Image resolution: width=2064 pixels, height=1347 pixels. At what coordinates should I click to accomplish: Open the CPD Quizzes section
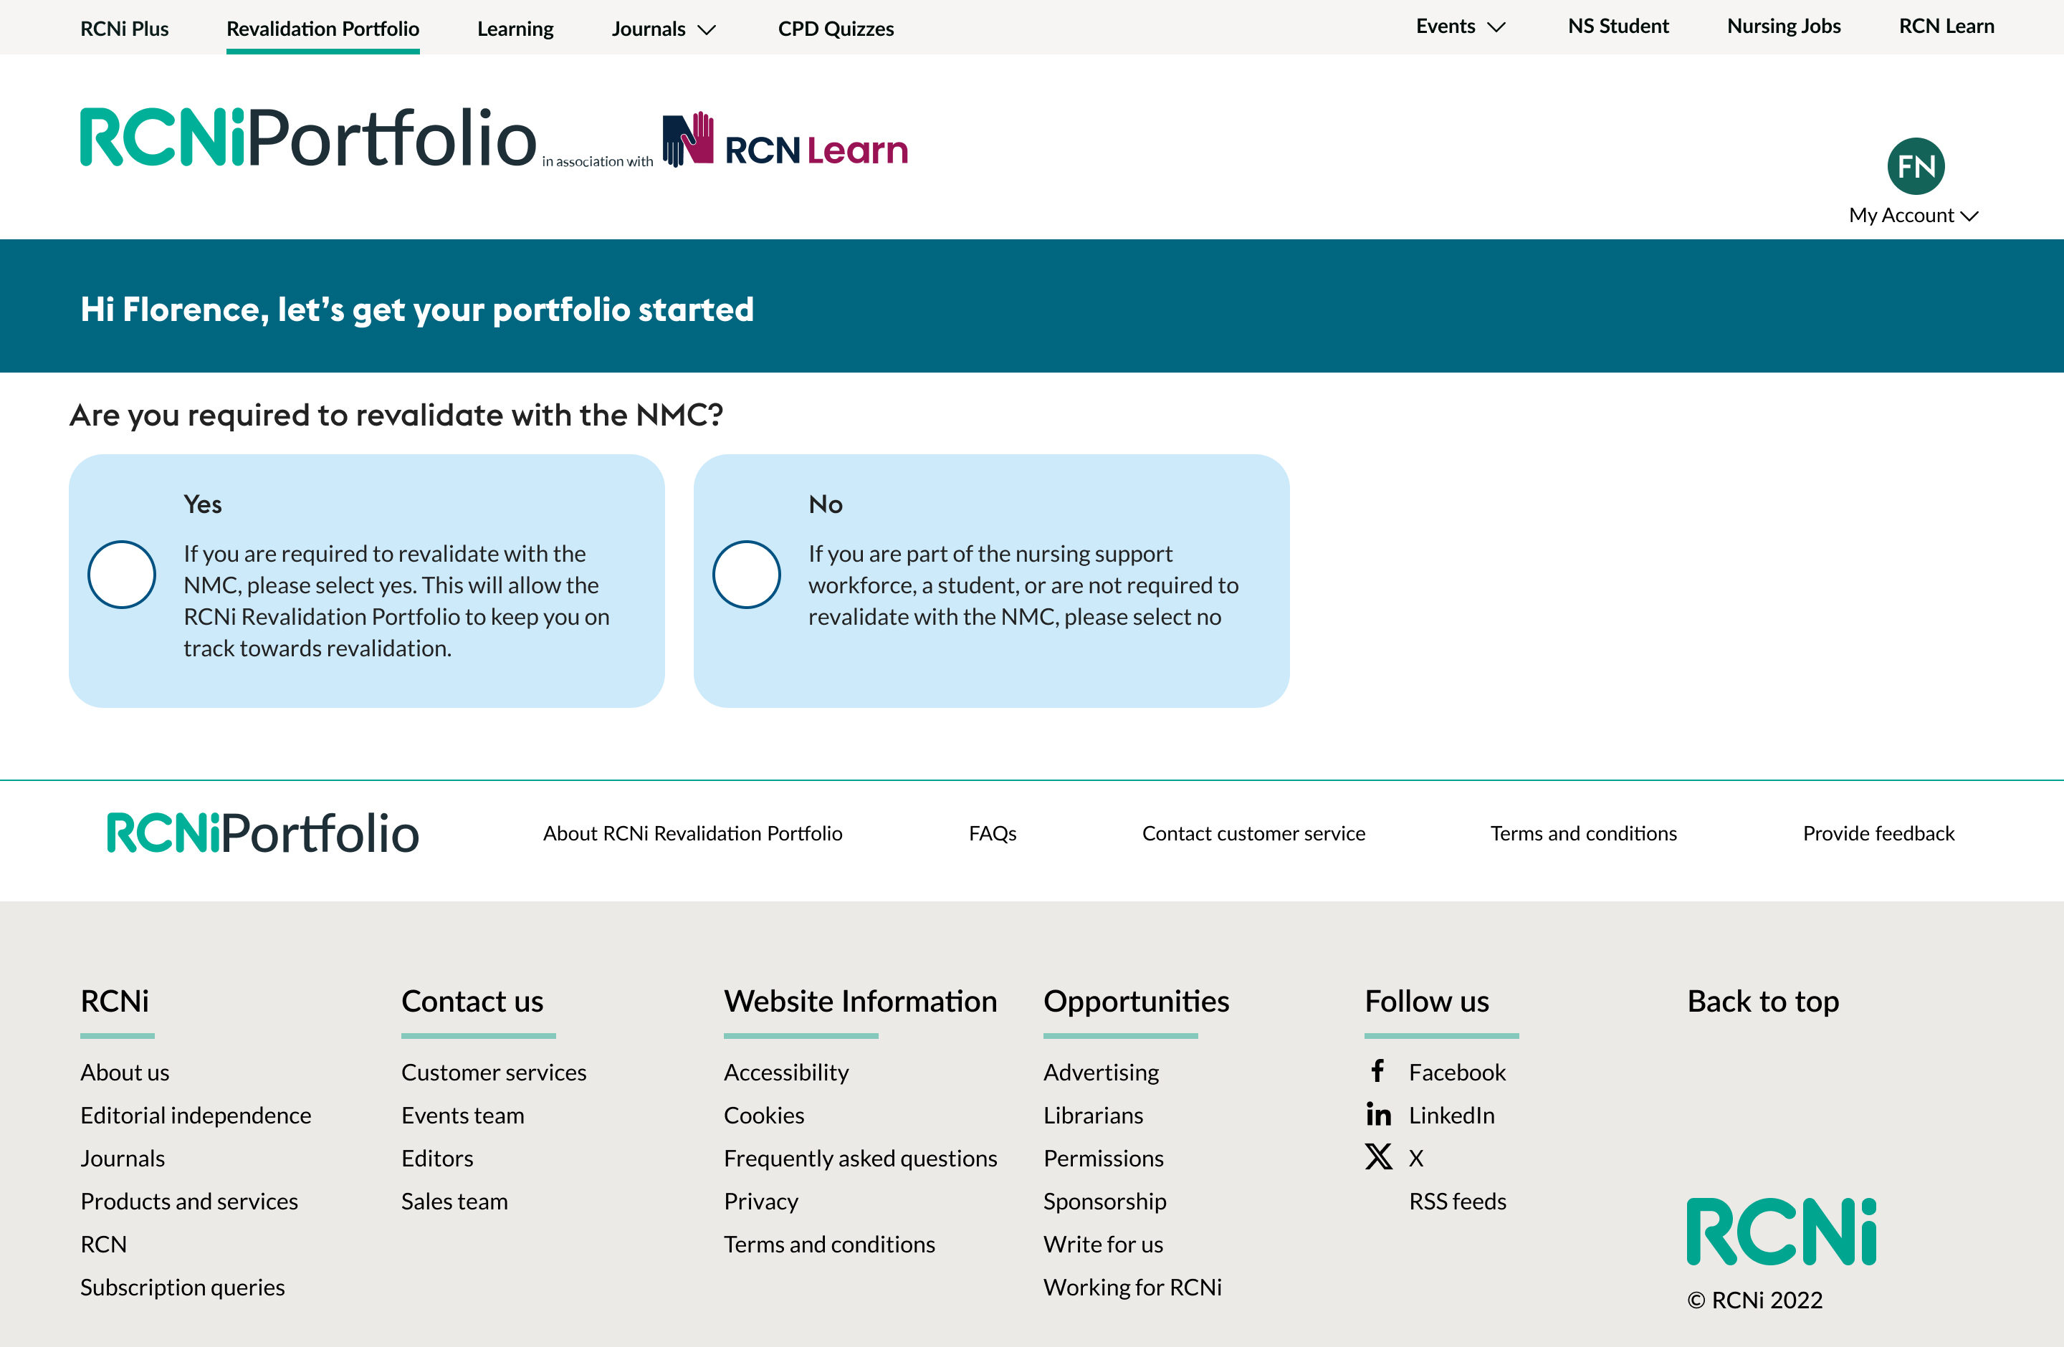(x=835, y=28)
